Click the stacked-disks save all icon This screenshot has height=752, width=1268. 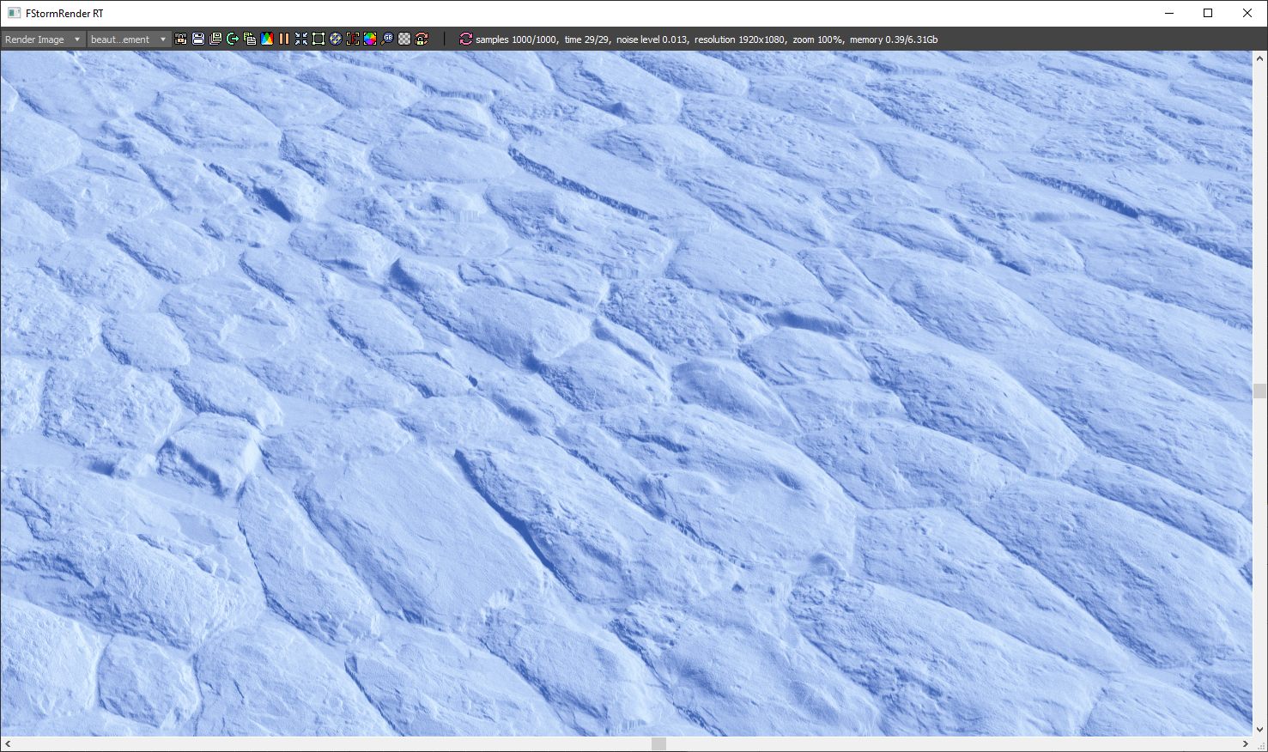tap(215, 39)
